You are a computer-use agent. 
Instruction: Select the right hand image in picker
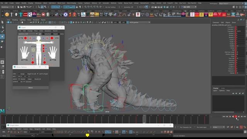(52, 53)
